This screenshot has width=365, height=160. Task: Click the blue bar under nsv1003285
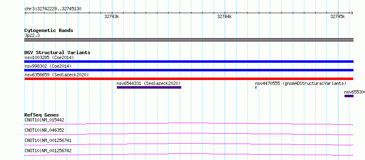tap(189, 62)
